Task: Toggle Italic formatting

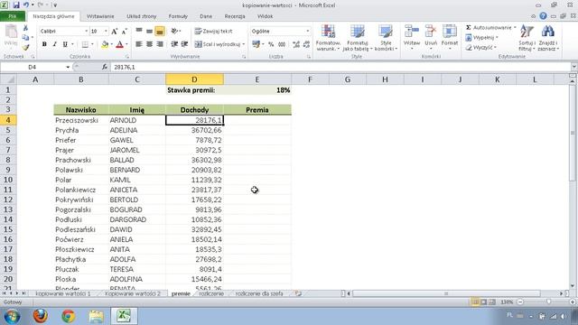Action: click(54, 44)
